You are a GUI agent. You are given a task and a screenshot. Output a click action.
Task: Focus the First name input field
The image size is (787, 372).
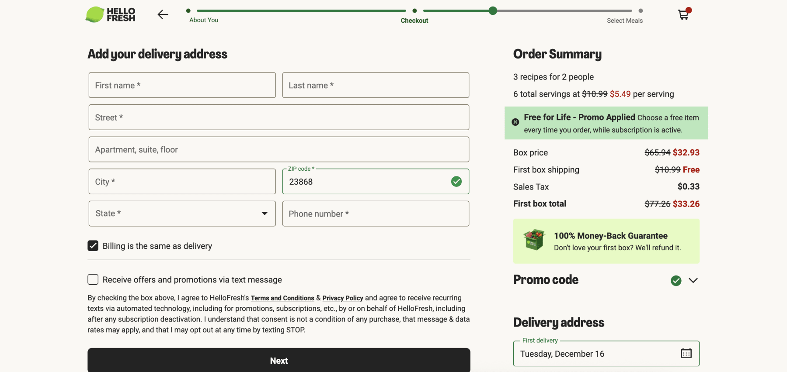point(182,85)
